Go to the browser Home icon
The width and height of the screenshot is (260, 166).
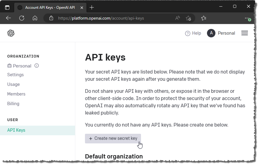pyautogui.click(x=35, y=18)
